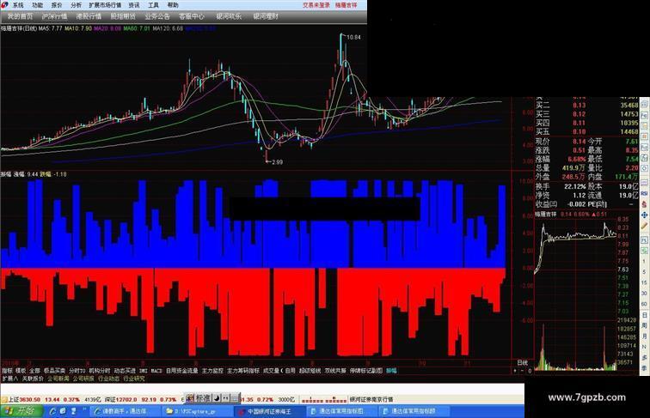Screen dimensions: 650x418
Task: Switch to 60-minute period in sidebar
Action: [x=644, y=304]
